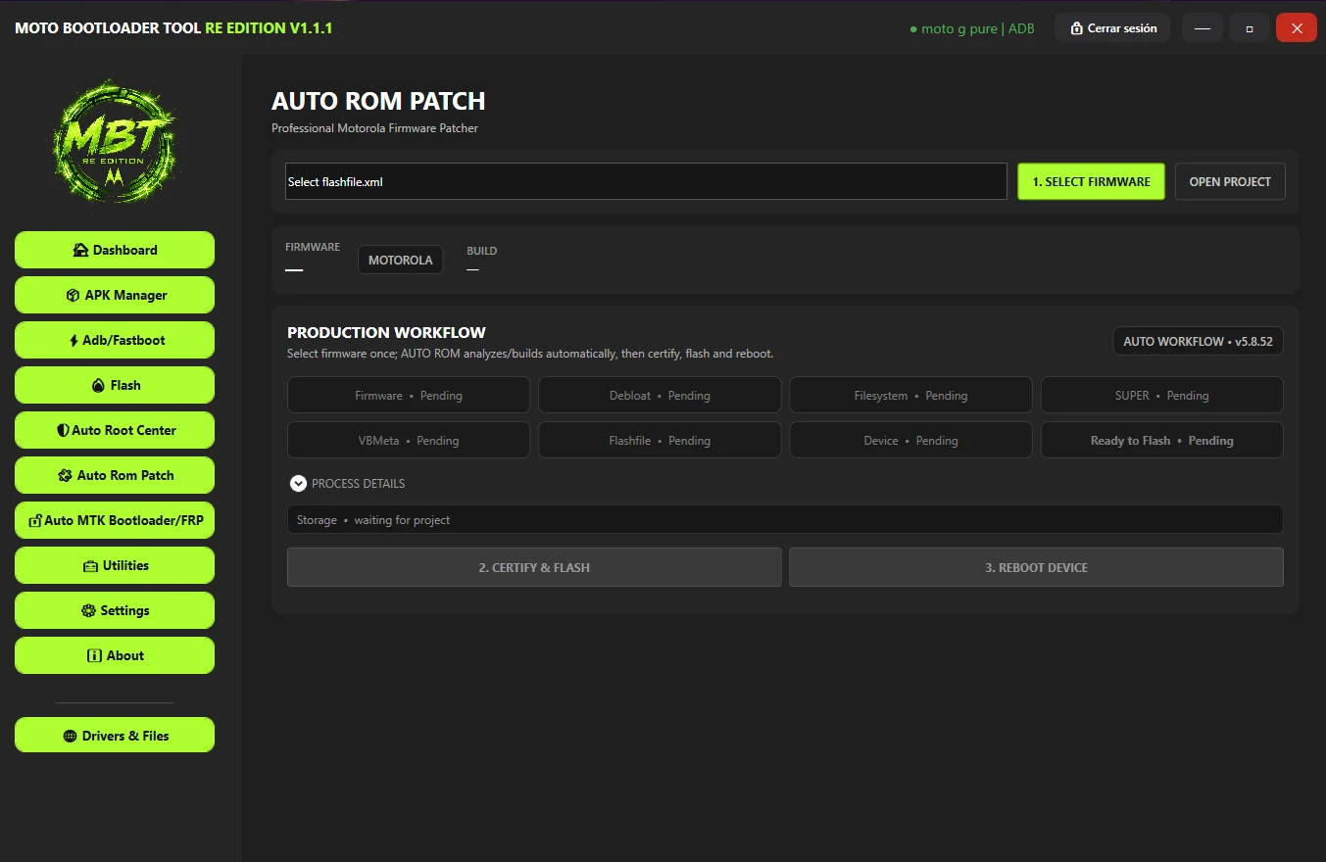Image resolution: width=1326 pixels, height=862 pixels.
Task: Open the Utilities section
Action: point(115,565)
